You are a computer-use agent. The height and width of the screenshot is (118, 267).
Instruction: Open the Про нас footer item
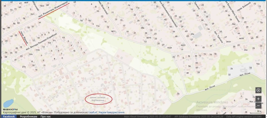46,116
